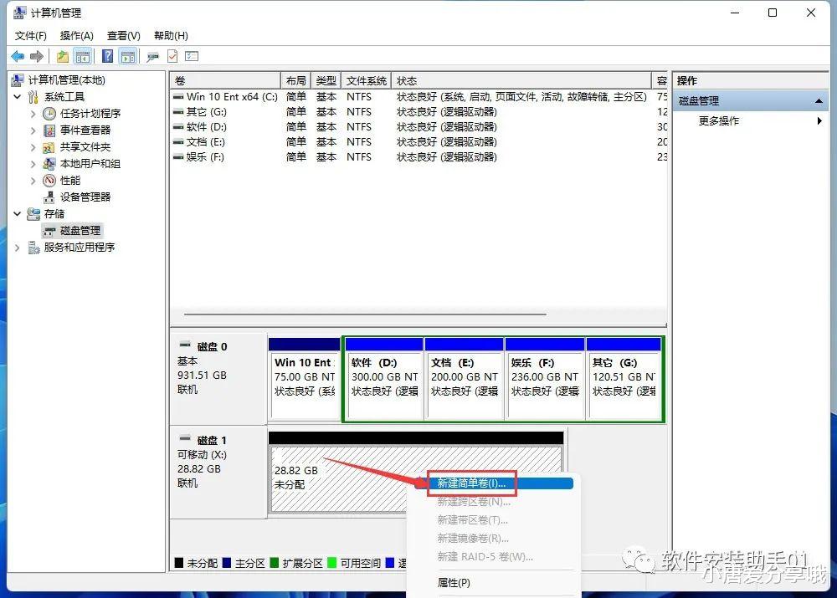Click the checkmark Properties toolbar icon

click(x=172, y=56)
